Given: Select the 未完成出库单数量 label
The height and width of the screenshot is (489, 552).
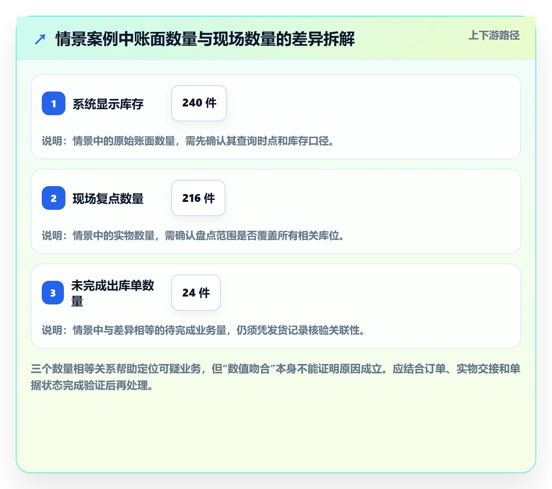Looking at the screenshot, I should pos(112,293).
